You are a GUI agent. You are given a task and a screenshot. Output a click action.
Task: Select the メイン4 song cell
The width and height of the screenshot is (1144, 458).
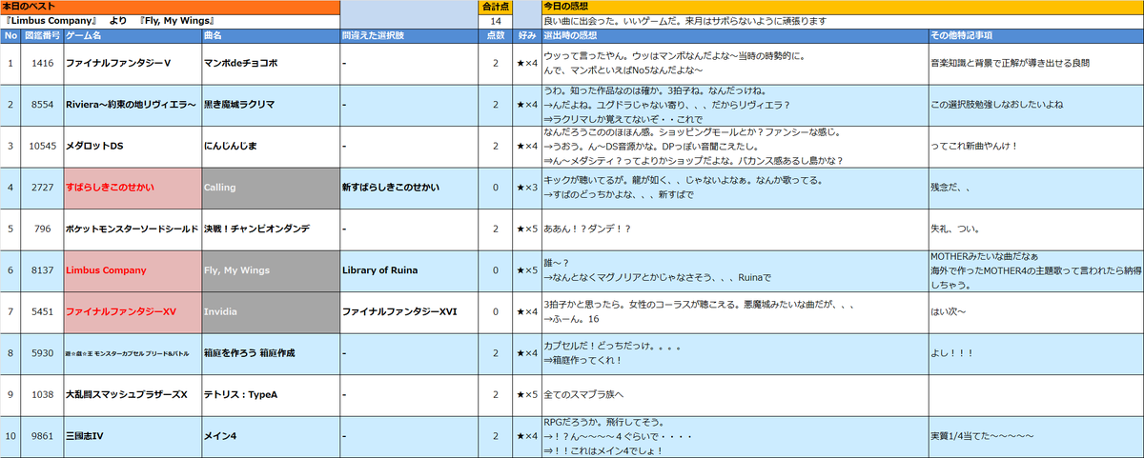[271, 436]
